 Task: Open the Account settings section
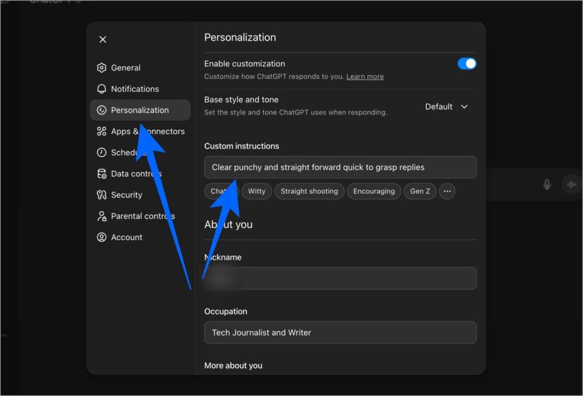tap(126, 237)
